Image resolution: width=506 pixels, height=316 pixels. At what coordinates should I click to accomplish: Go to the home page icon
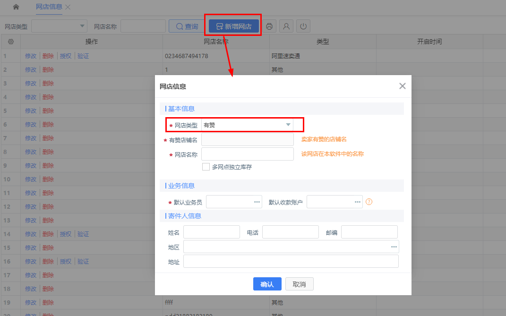16,7
